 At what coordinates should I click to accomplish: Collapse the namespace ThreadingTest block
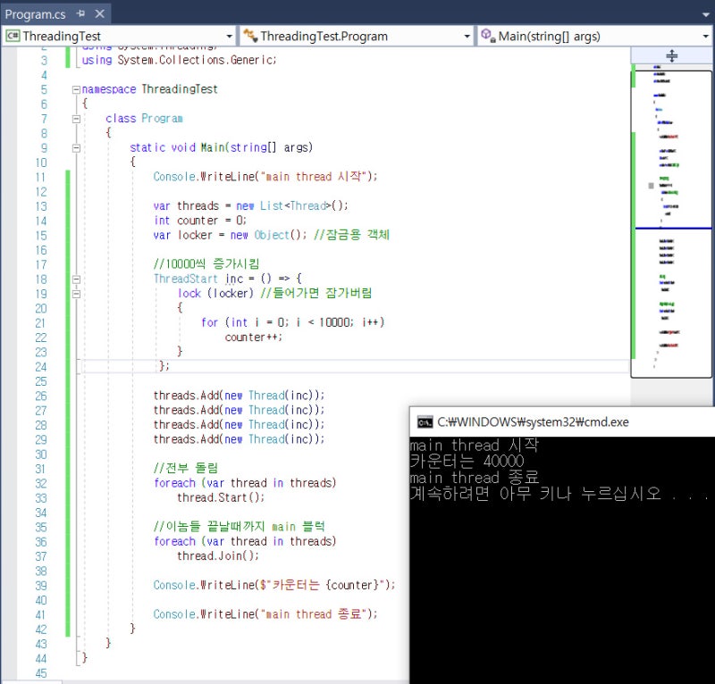[76, 89]
